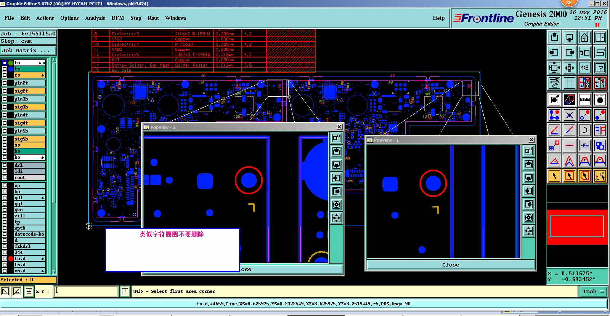Click the red overview navigation thumbnail
This screenshot has height=316, width=610.
(577, 227)
